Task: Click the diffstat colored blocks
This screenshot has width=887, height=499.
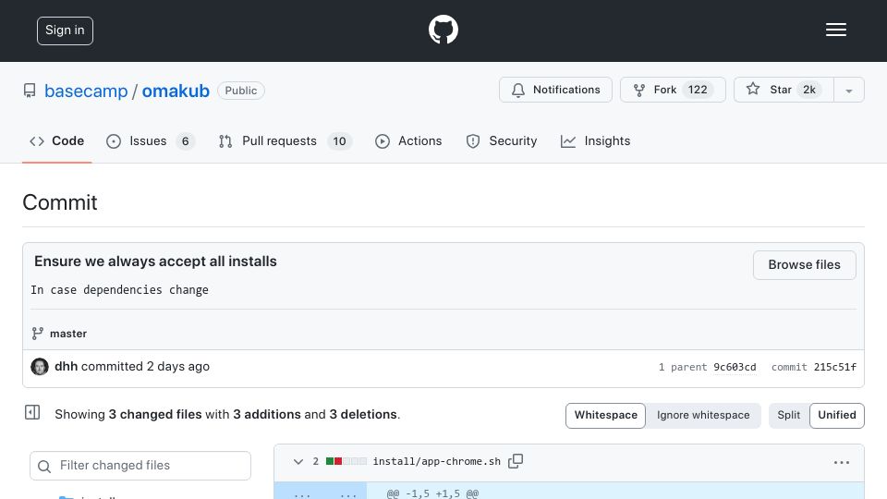Action: (346, 461)
